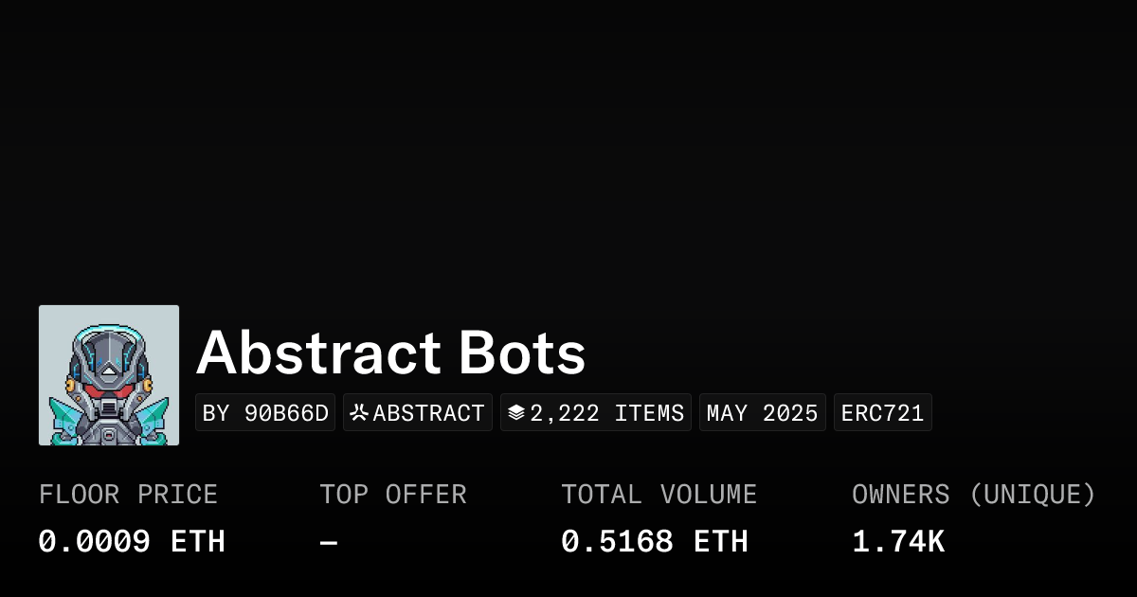1137x597 pixels.
Task: Click the FLOOR PRICE label
Action: click(128, 495)
